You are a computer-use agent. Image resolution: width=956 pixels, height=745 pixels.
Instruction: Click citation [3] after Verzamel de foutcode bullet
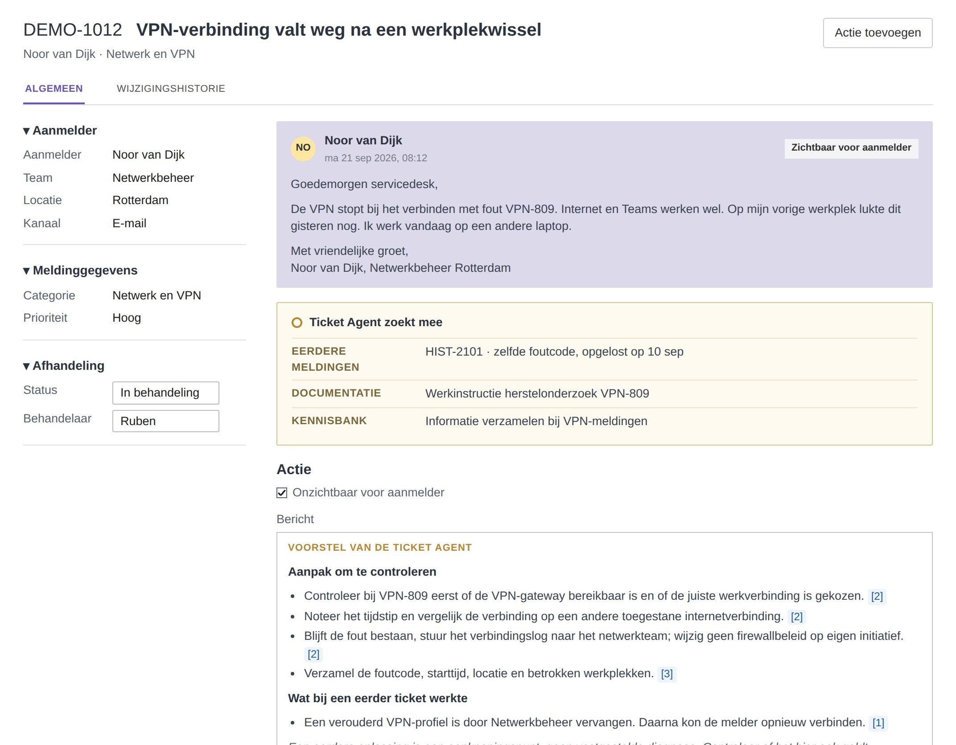667,674
